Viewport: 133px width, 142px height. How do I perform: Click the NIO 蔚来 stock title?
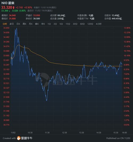tap(8, 3)
